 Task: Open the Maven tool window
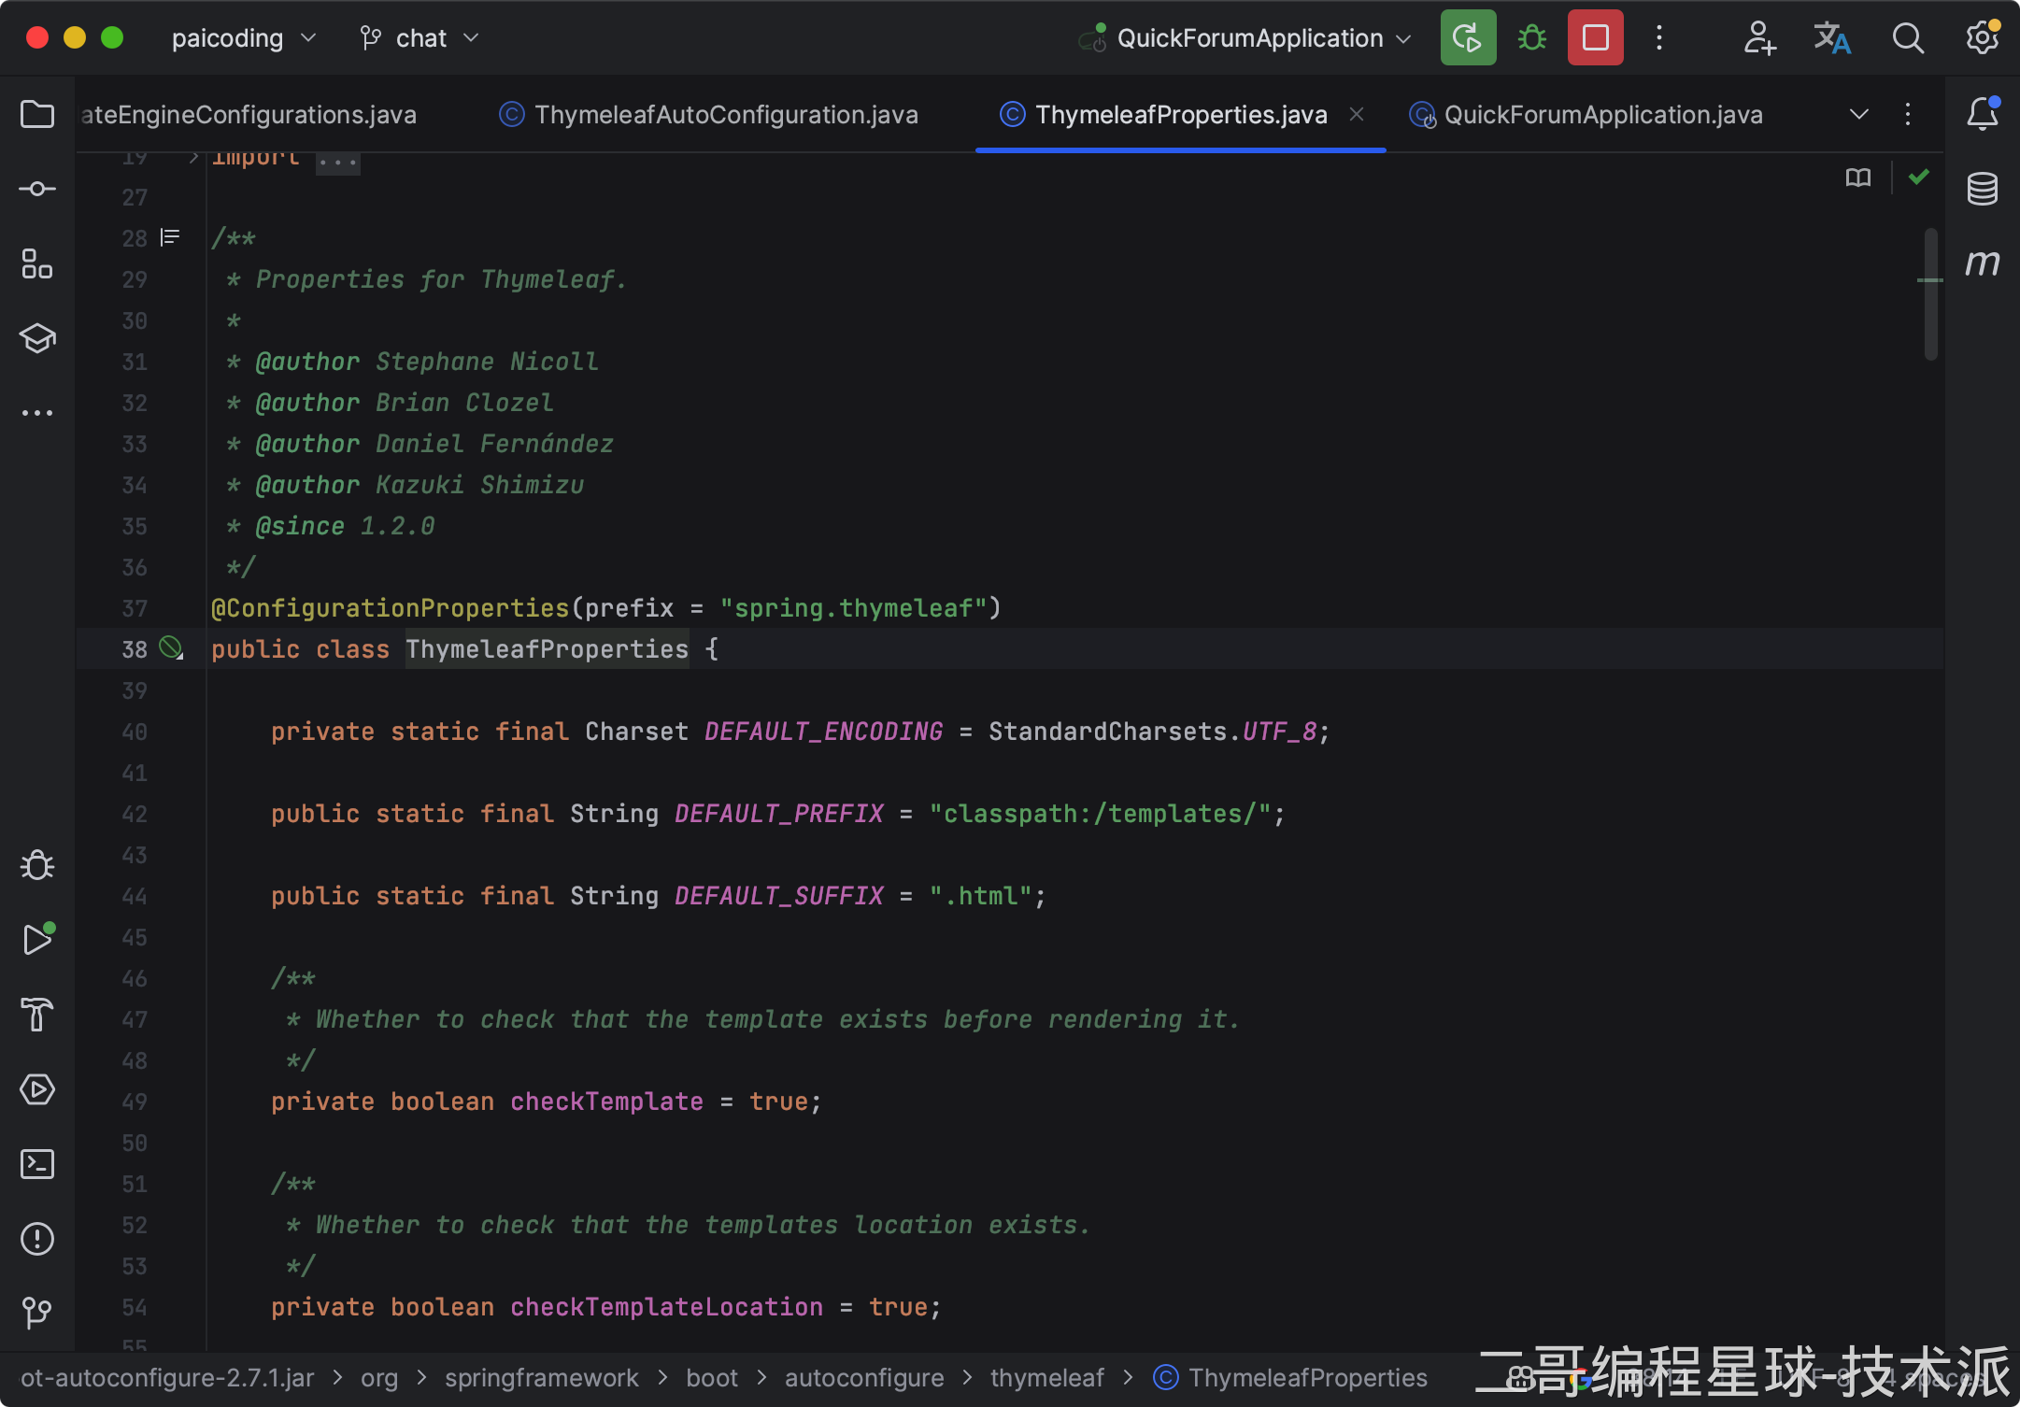point(1982,263)
